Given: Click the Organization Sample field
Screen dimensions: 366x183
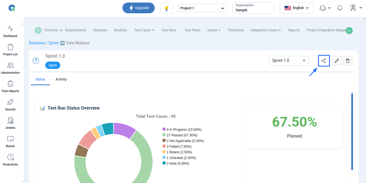Looking at the screenshot, I should [x=253, y=8].
